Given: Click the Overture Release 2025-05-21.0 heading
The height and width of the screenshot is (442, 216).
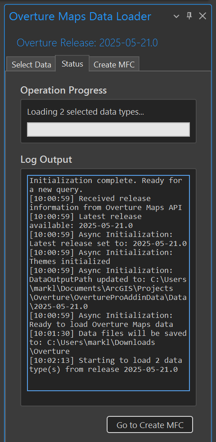Looking at the screenshot, I should point(87,43).
